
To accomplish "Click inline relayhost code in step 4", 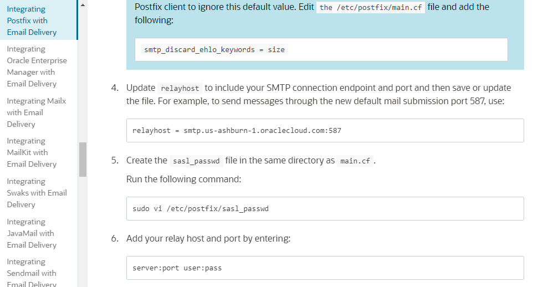I will (x=180, y=89).
